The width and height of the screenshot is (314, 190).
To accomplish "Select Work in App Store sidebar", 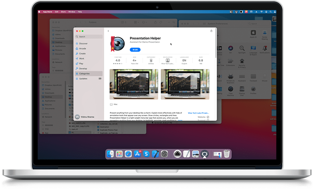I will coord(82,59).
